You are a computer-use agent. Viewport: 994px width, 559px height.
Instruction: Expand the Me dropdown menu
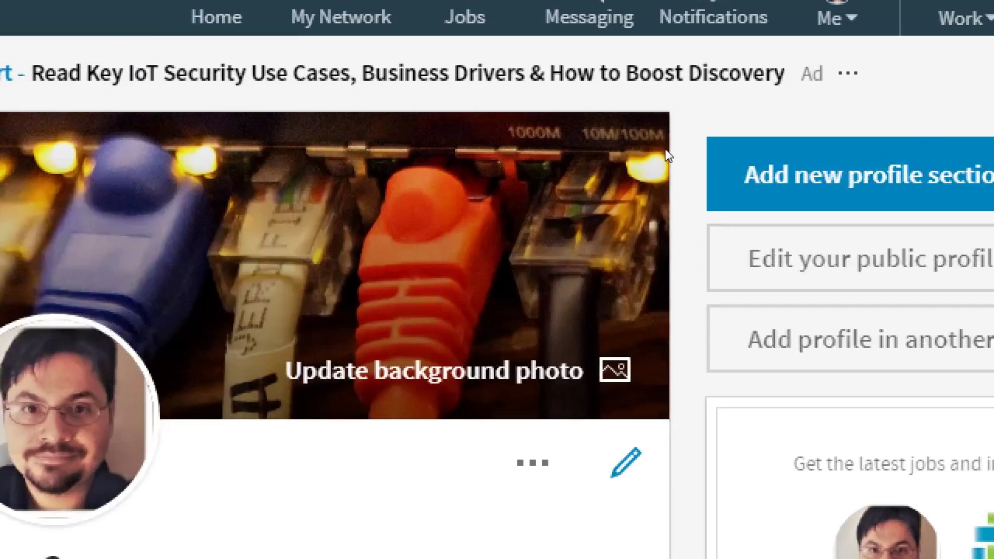point(836,17)
